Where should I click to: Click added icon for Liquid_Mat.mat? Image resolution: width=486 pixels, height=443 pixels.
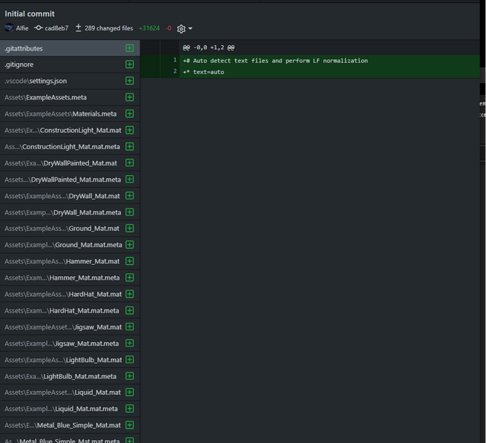(130, 392)
